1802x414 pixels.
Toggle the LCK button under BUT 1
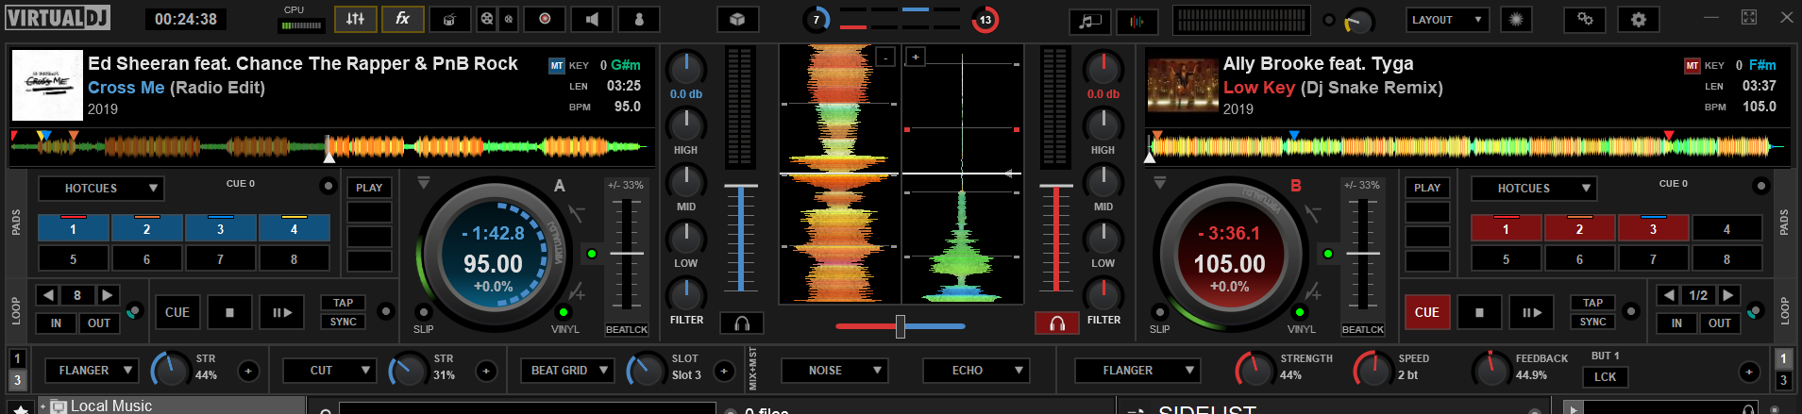[x=1605, y=376]
